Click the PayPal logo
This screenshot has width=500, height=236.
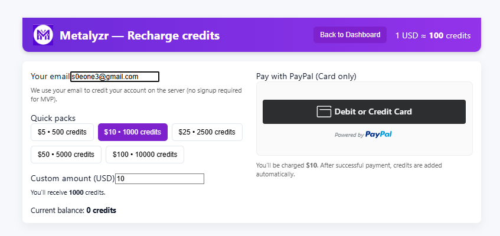pyautogui.click(x=378, y=135)
